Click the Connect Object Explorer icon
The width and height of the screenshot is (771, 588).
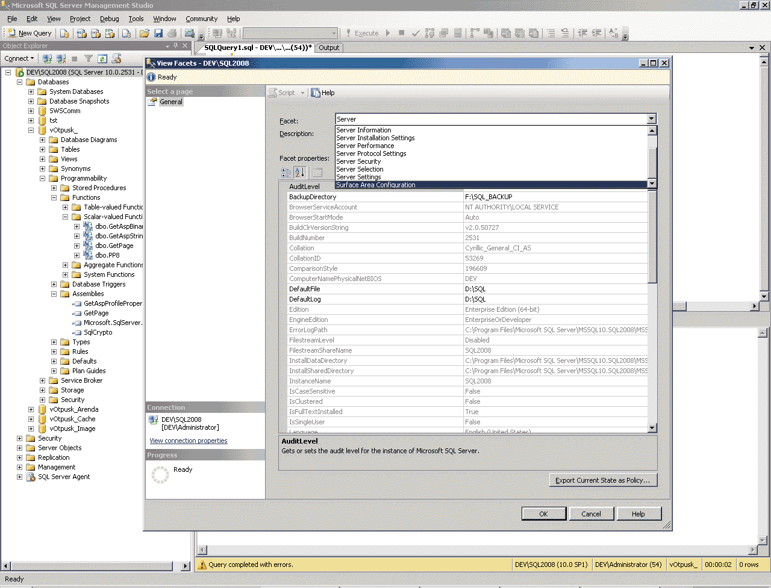point(47,58)
